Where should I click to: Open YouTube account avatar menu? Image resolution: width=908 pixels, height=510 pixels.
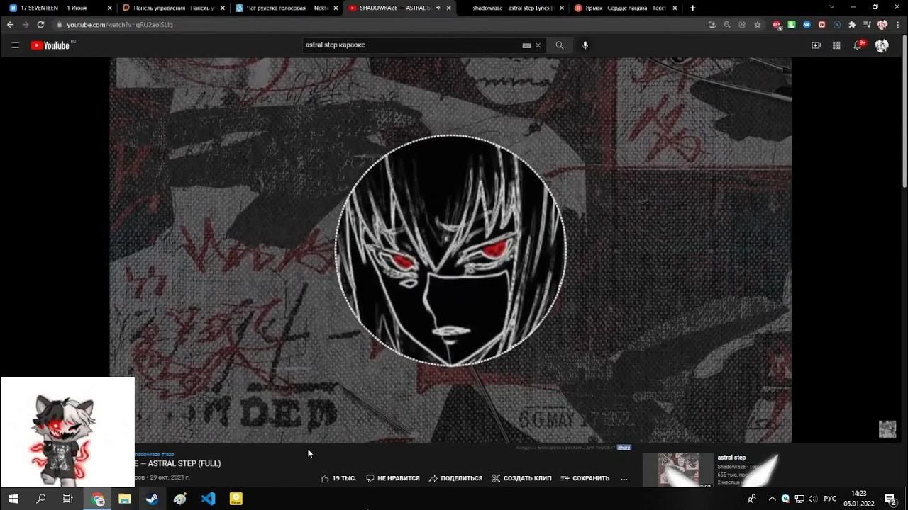882,45
